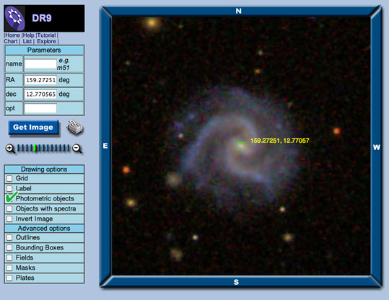Click the name input field
This screenshot has width=389, height=300.
point(40,64)
